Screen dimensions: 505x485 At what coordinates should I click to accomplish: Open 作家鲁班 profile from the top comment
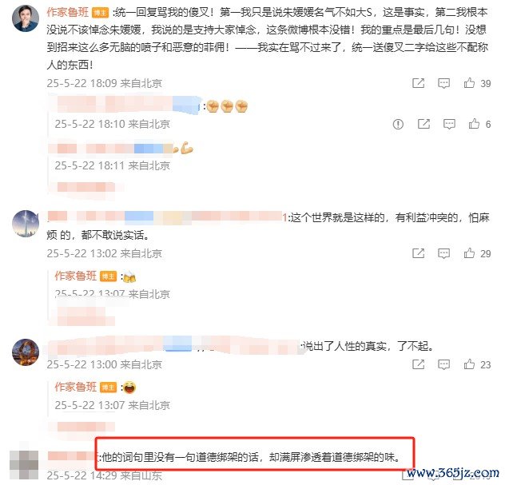pyautogui.click(x=68, y=12)
